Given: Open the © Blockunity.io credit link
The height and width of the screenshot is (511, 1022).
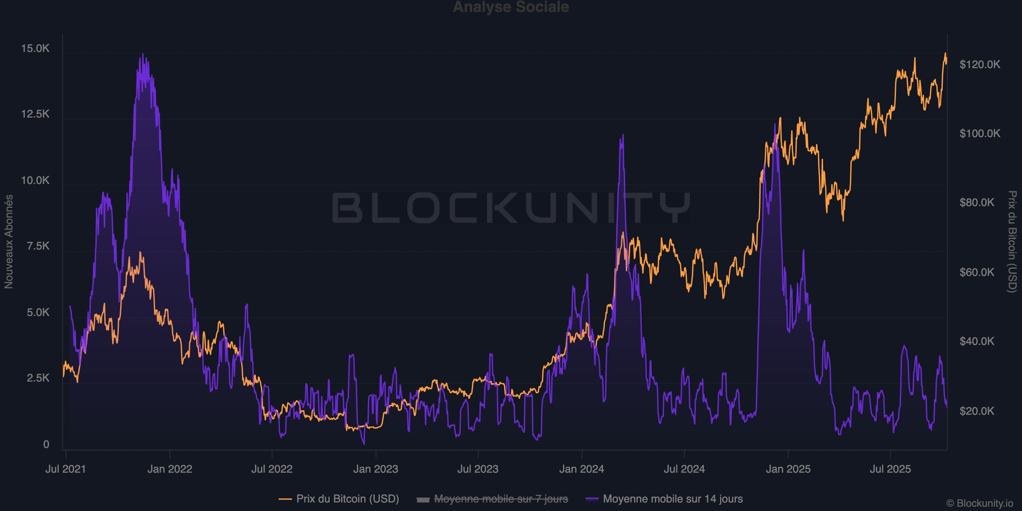Looking at the screenshot, I should 979,503.
